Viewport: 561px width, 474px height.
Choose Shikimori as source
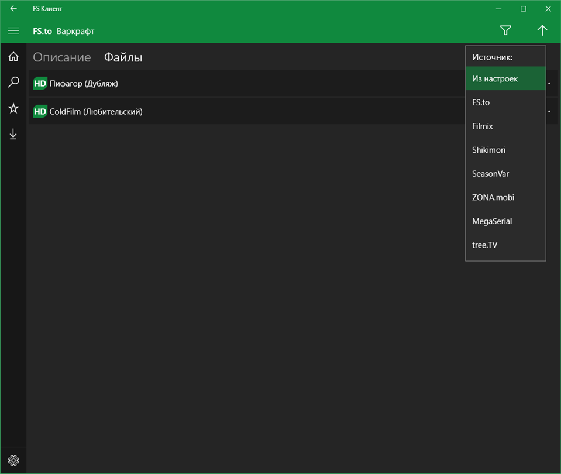coord(505,150)
